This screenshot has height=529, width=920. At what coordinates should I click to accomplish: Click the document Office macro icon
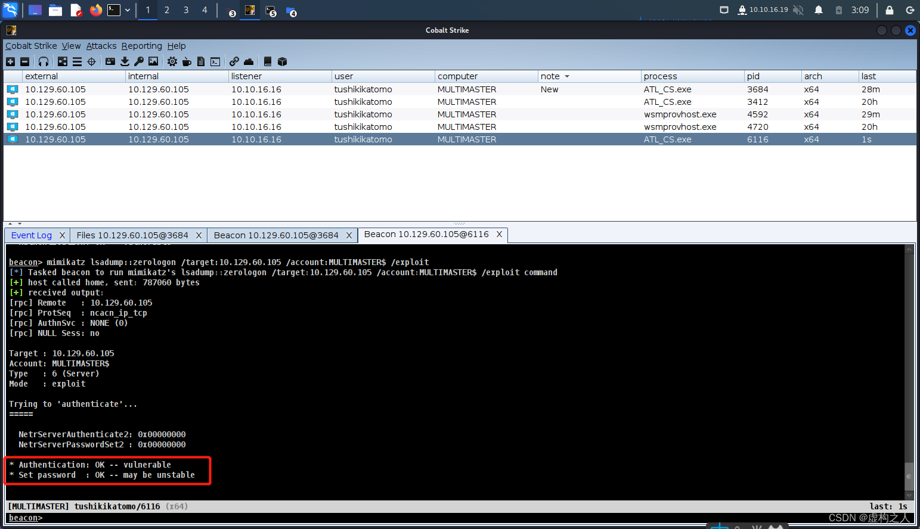tap(201, 61)
